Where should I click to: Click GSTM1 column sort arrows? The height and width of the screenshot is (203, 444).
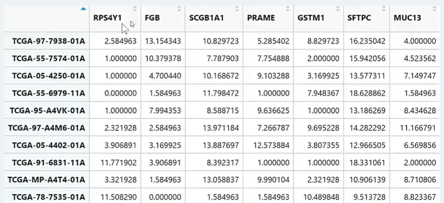click(338, 9)
